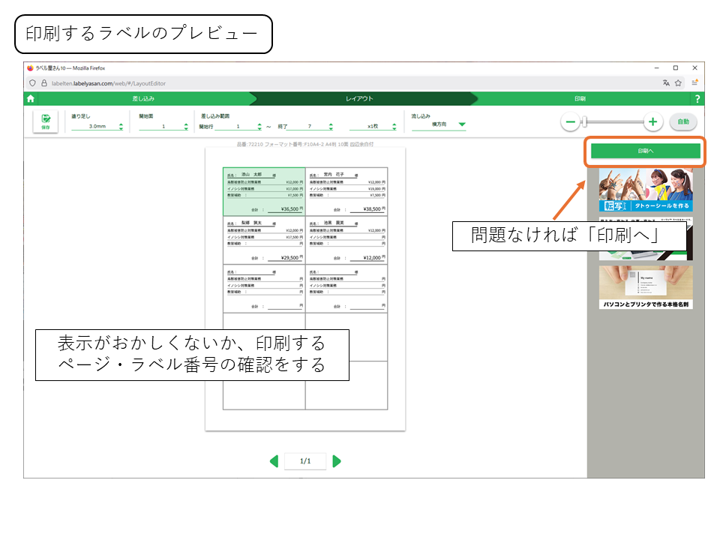Image resolution: width=720 pixels, height=540 pixels.
Task: Zoom in with the plus button
Action: click(x=652, y=121)
